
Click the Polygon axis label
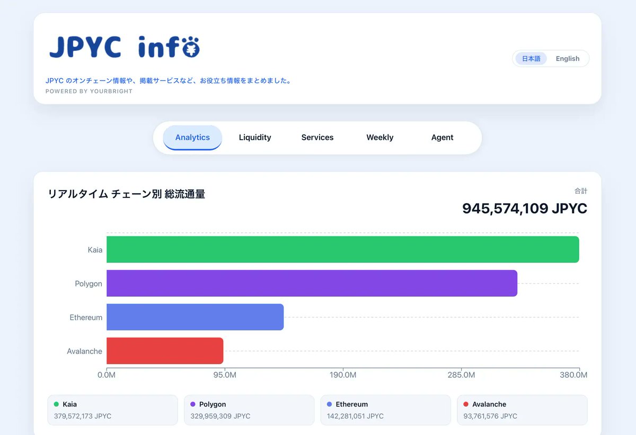tap(89, 284)
